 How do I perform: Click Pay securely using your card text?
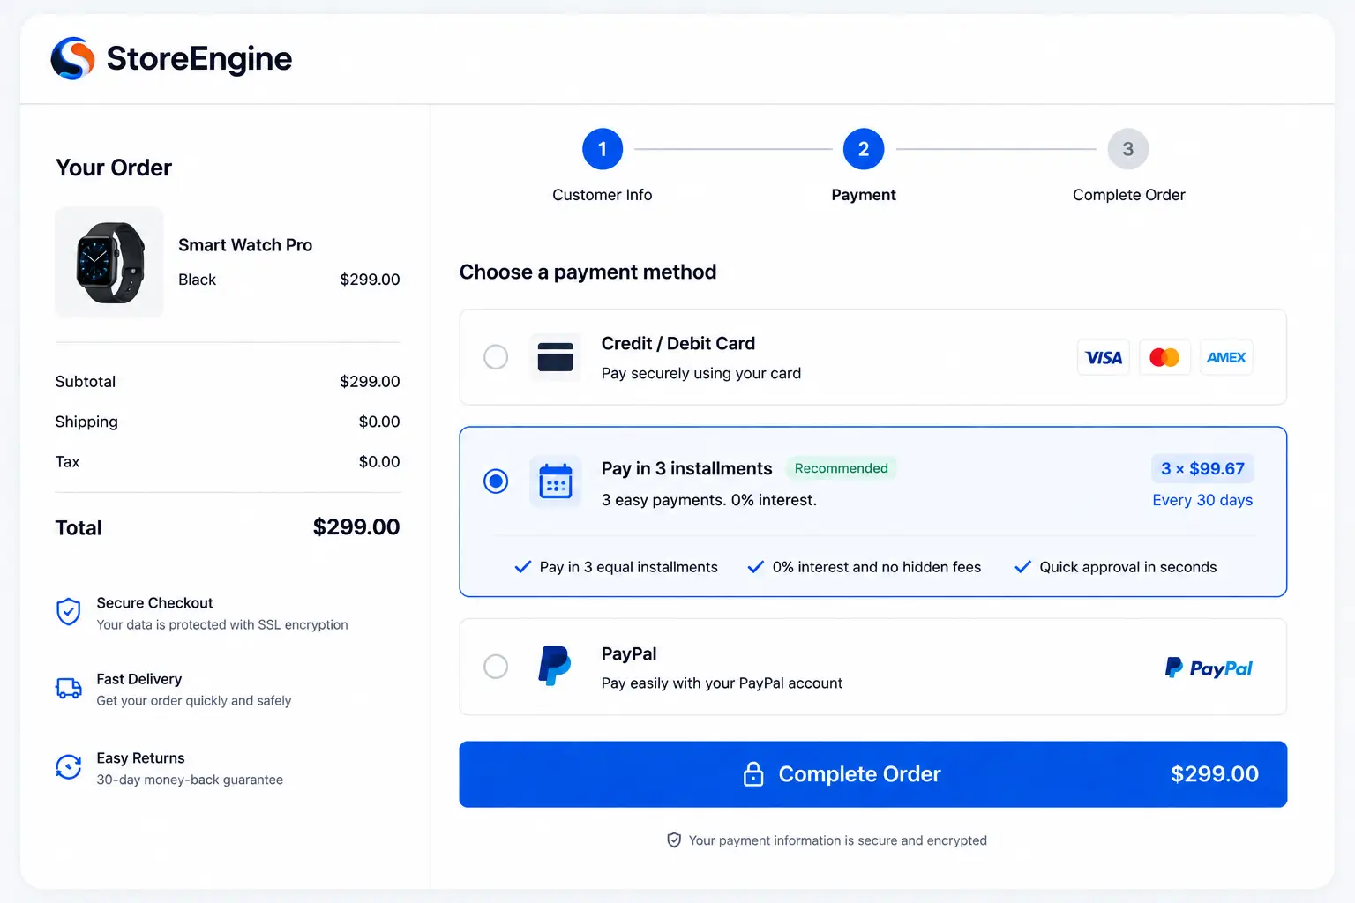701,374
